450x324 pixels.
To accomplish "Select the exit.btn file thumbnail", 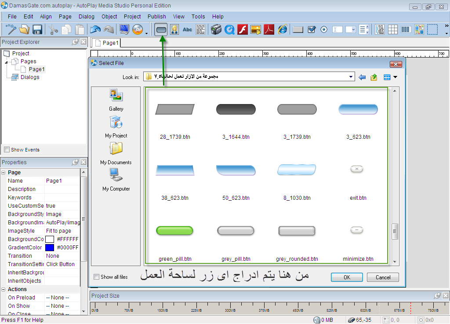I will [x=357, y=169].
